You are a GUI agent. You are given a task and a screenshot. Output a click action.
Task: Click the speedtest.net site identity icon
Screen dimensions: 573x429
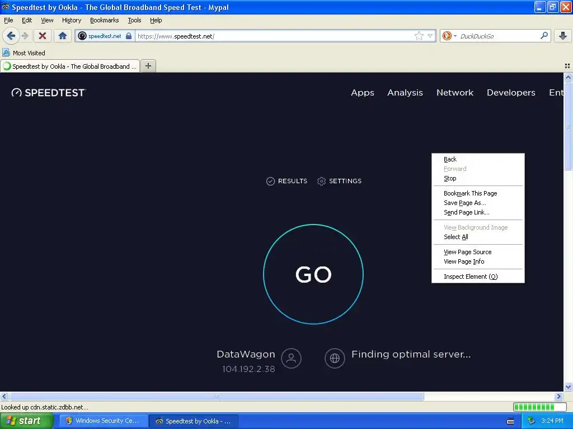[82, 36]
